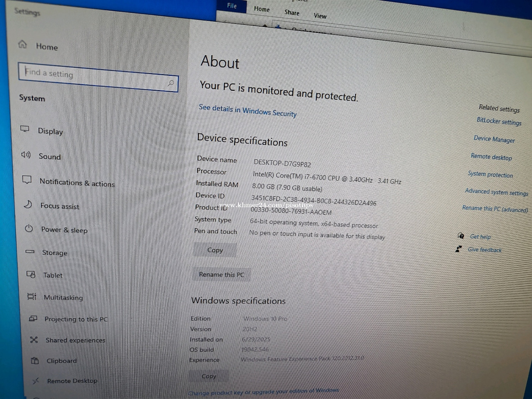Viewport: 532px width, 399px height.
Task: Click the Notifications & actions icon
Action: pyautogui.click(x=27, y=179)
